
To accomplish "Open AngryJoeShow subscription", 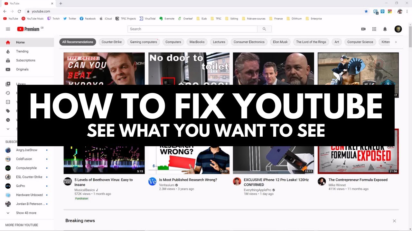I will (27, 150).
